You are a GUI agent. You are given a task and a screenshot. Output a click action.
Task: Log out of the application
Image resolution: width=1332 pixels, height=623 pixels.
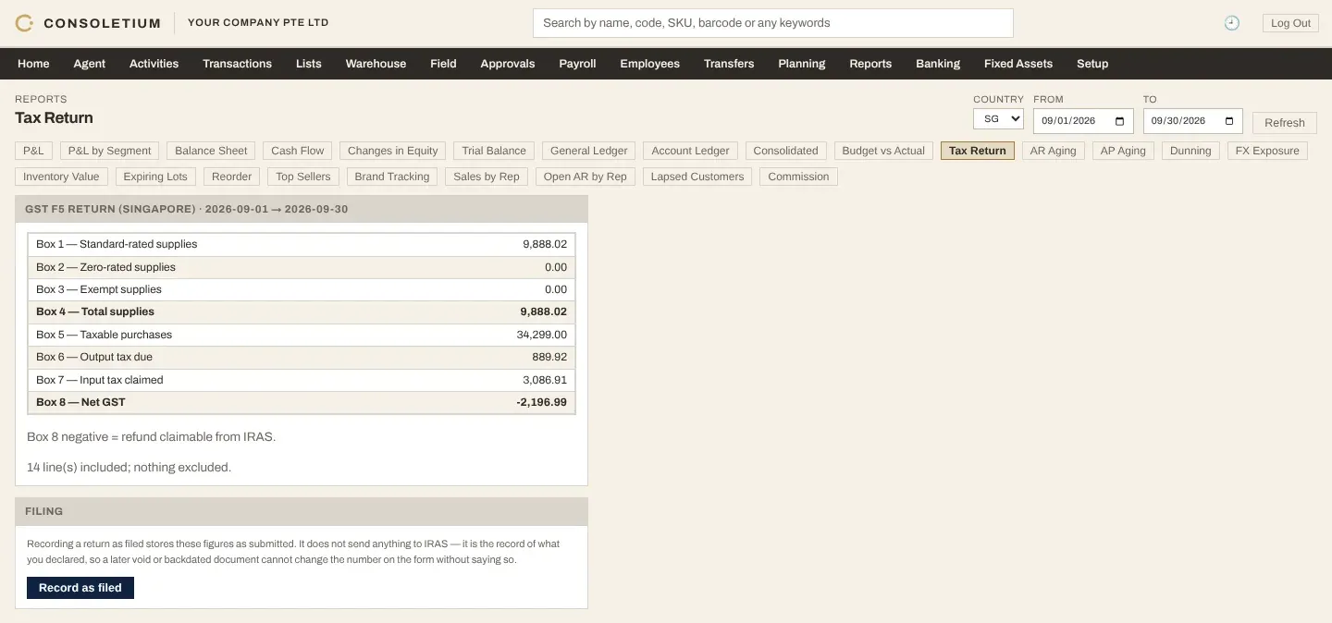[1290, 23]
